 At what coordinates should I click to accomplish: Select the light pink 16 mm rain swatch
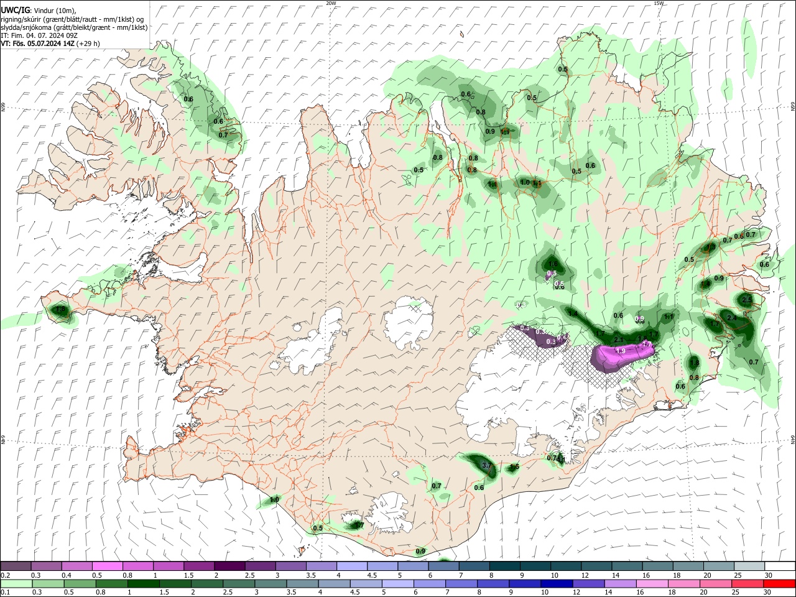[652, 583]
